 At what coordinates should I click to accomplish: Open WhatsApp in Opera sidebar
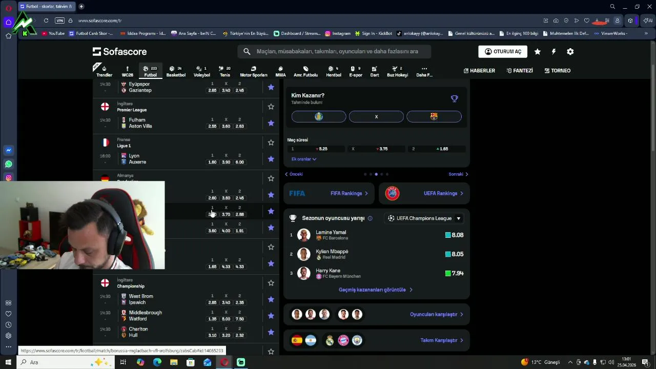[x=8, y=164]
